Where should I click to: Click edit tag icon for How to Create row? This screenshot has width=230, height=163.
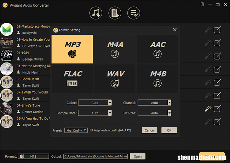217,43
